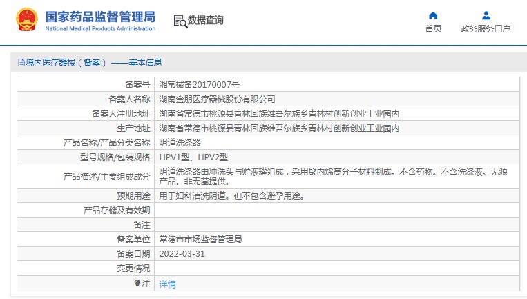The image size is (527, 299).
Task: Click the document icon beside 境内医疗器械
Action: click(21, 62)
